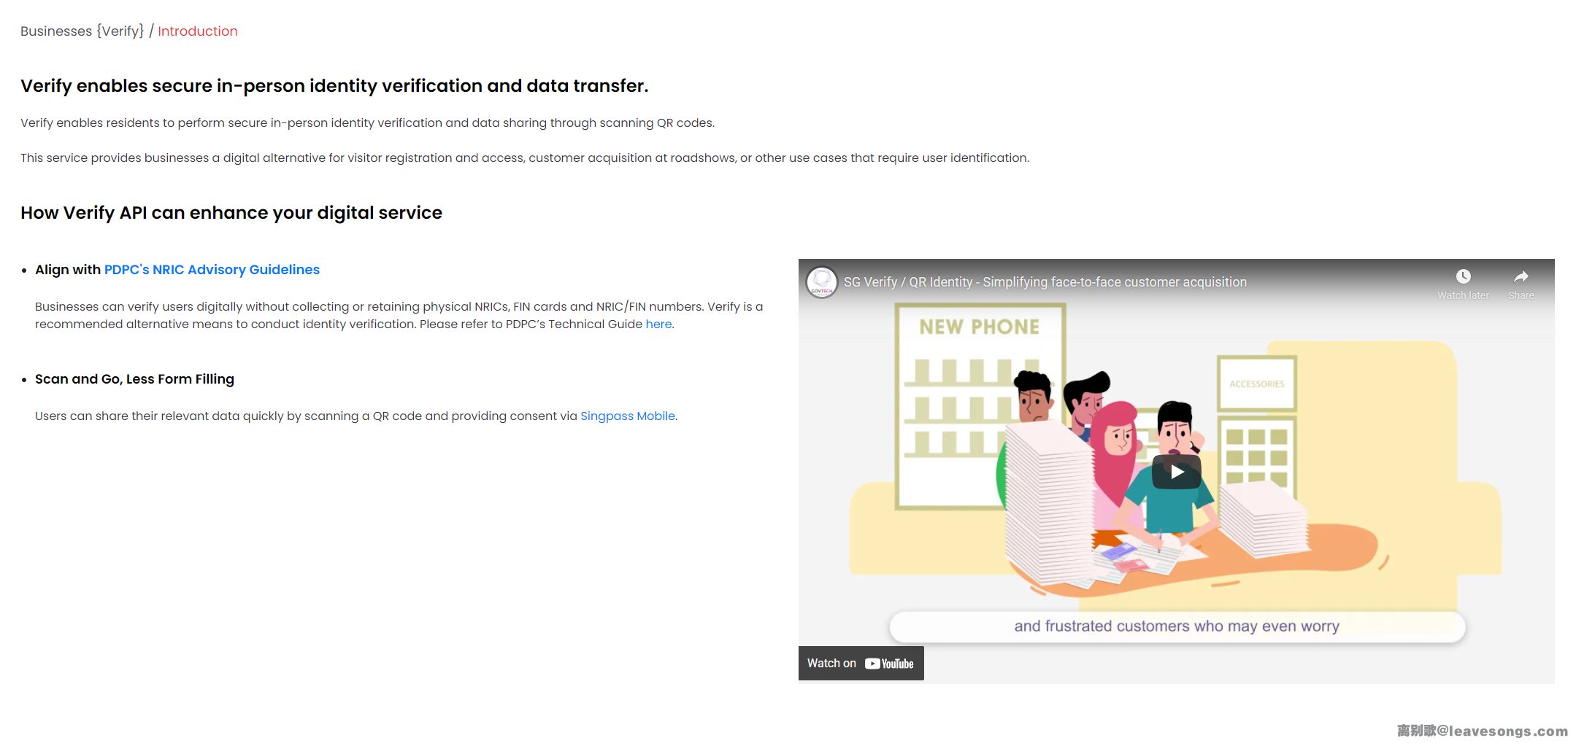Image resolution: width=1576 pixels, height=746 pixels.
Task: Click the NEW PHONE sign in the video
Action: [979, 327]
